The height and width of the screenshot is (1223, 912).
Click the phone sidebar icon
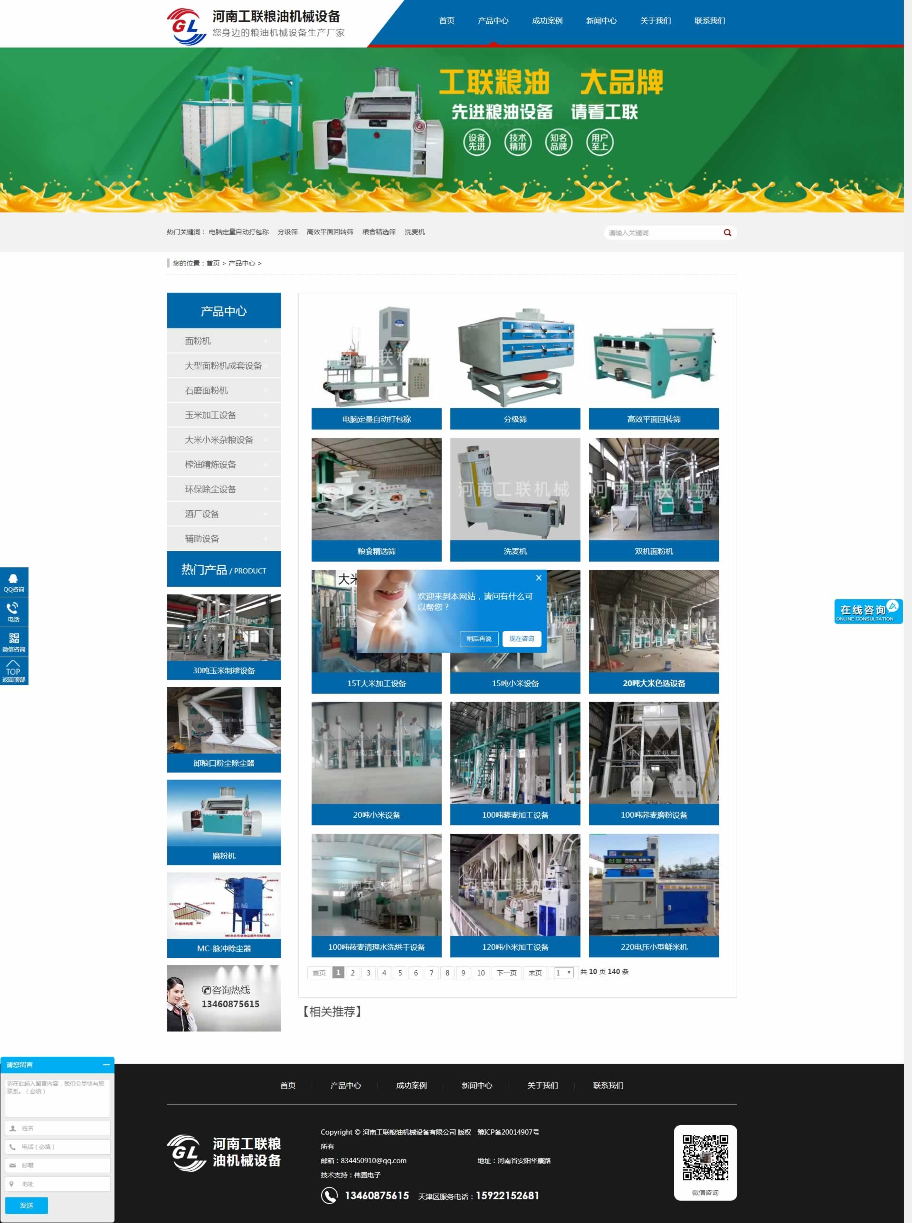pos(14,612)
